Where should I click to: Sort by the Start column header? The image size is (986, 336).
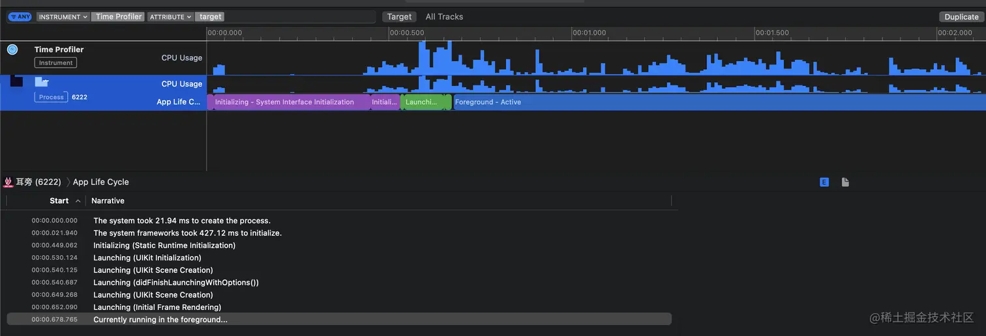coord(59,201)
